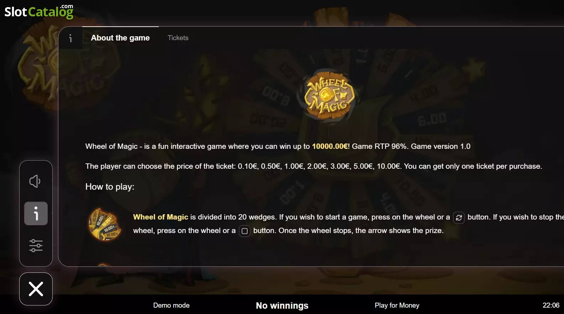Click the info 'i' icon beside tabs
Screen dimensions: 564x314
pyautogui.click(x=70, y=38)
